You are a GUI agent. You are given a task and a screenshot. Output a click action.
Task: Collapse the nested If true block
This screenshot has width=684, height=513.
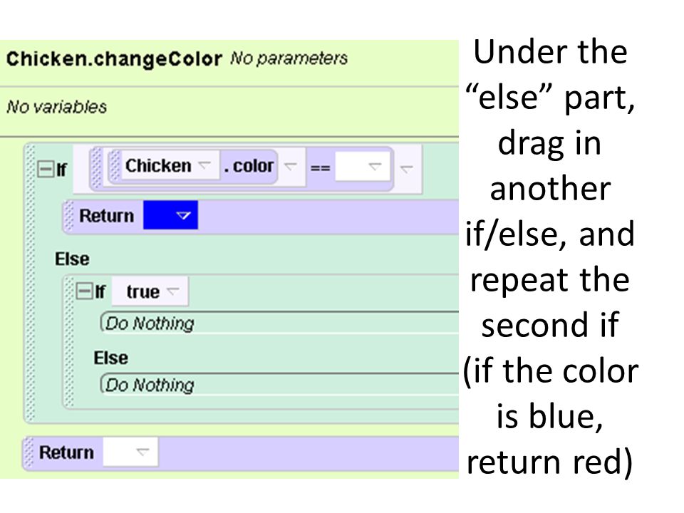point(84,291)
